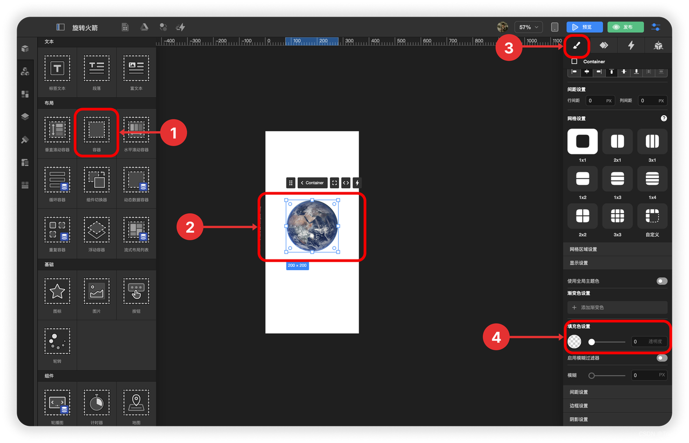The width and height of the screenshot is (689, 443).
Task: Toggle the 启用模糊过滤器 switch
Action: coord(662,358)
